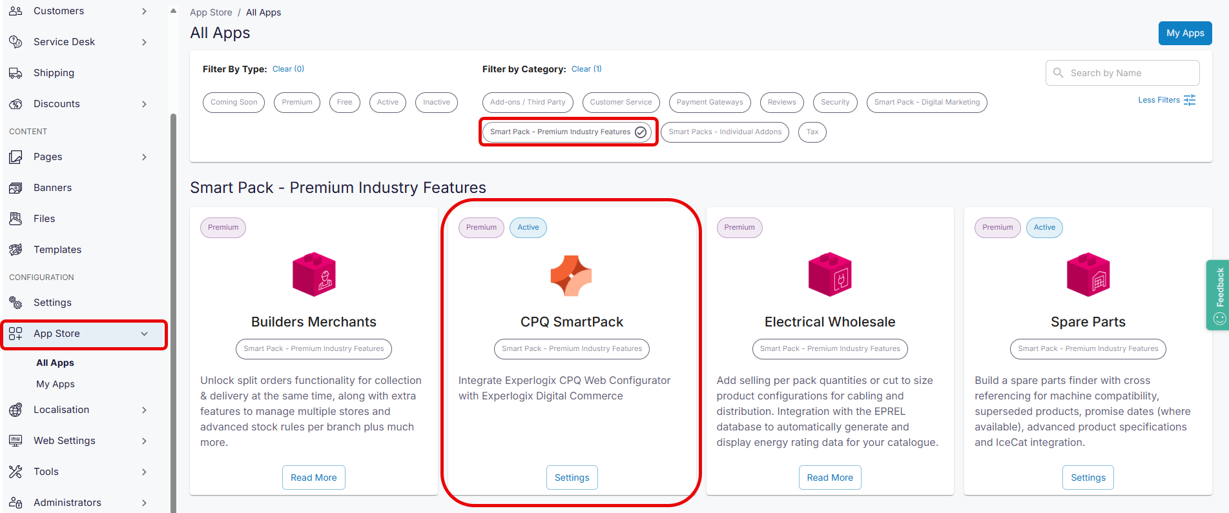Expand the Discounts chevron
The image size is (1229, 513).
tap(145, 104)
